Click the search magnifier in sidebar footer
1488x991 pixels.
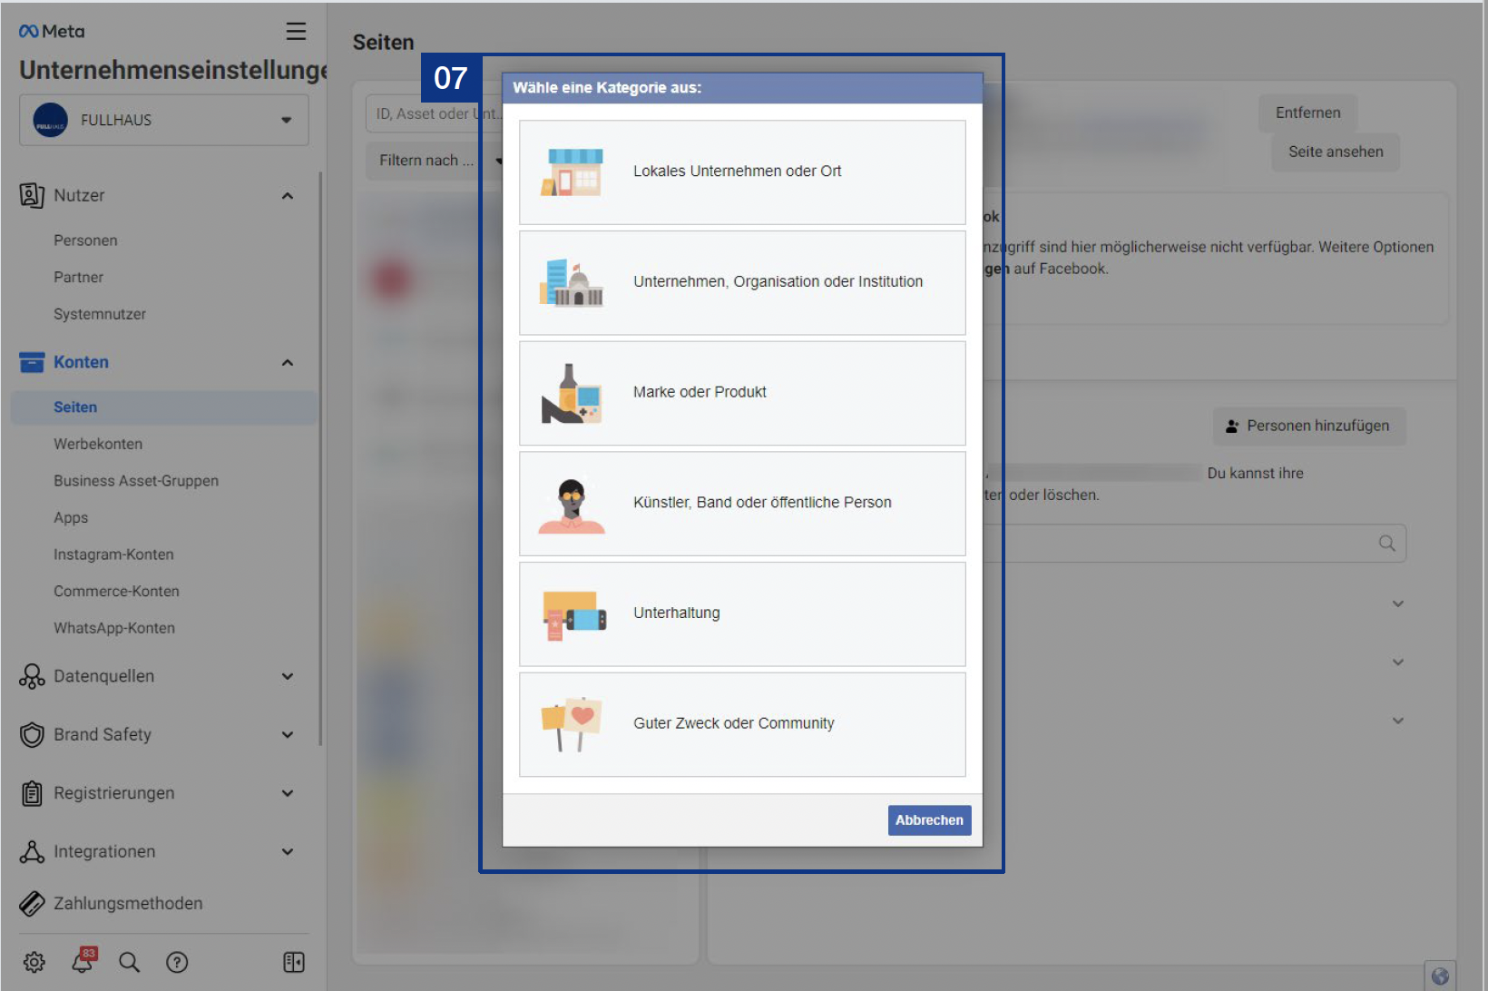130,962
